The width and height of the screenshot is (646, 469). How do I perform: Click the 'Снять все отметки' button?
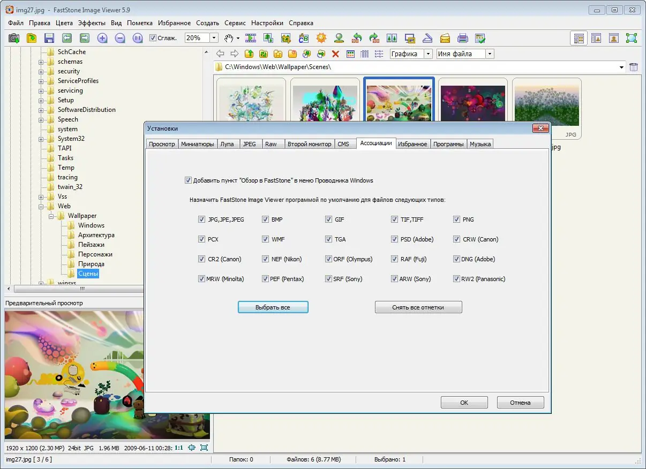(418, 307)
